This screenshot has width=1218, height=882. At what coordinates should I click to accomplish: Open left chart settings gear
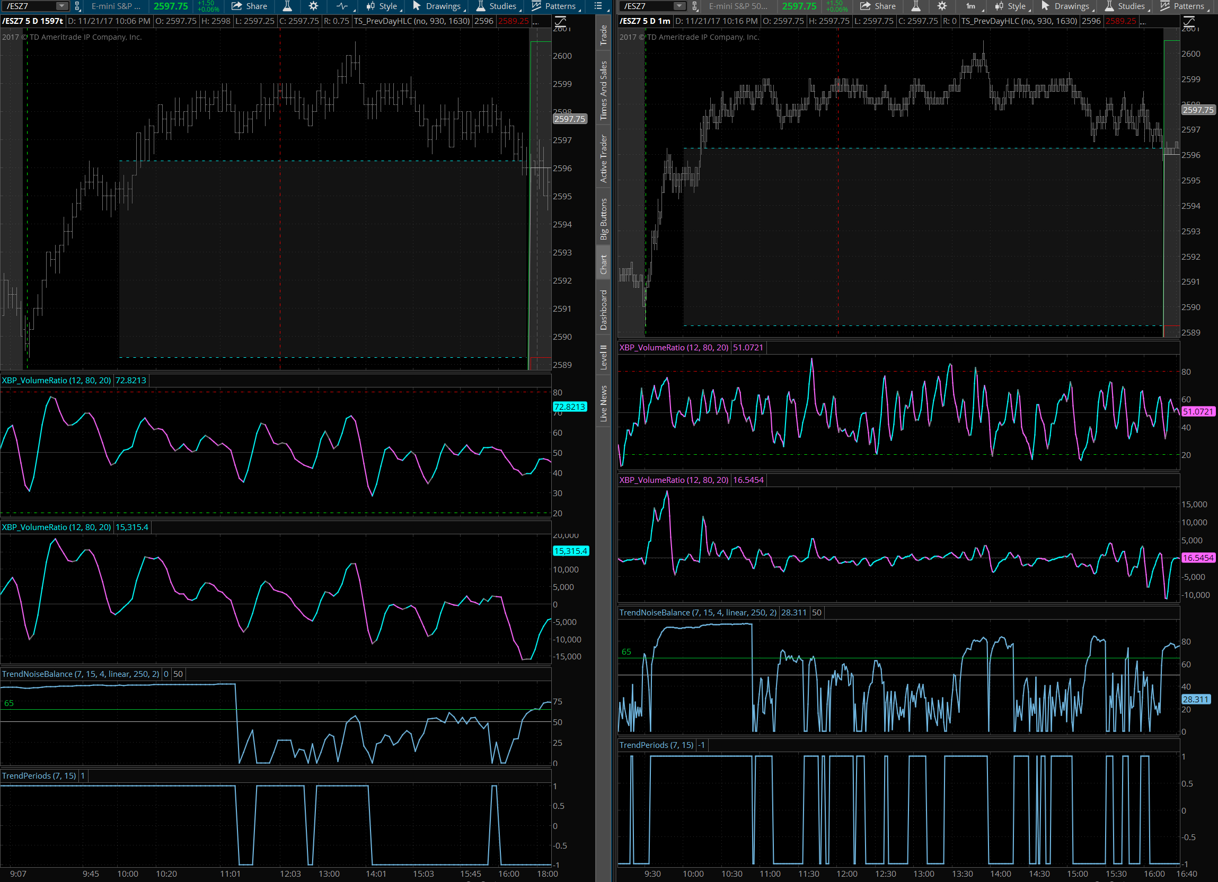click(x=314, y=6)
